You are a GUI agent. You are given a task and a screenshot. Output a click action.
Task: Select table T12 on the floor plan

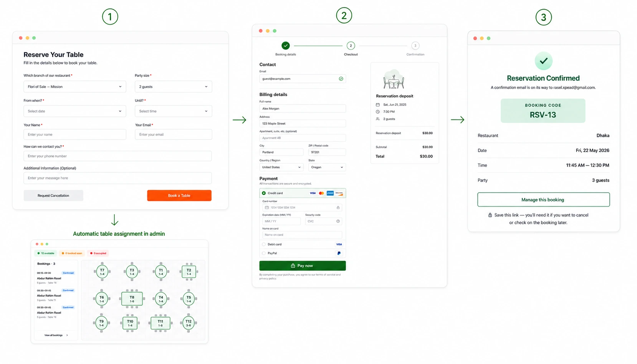189,323
